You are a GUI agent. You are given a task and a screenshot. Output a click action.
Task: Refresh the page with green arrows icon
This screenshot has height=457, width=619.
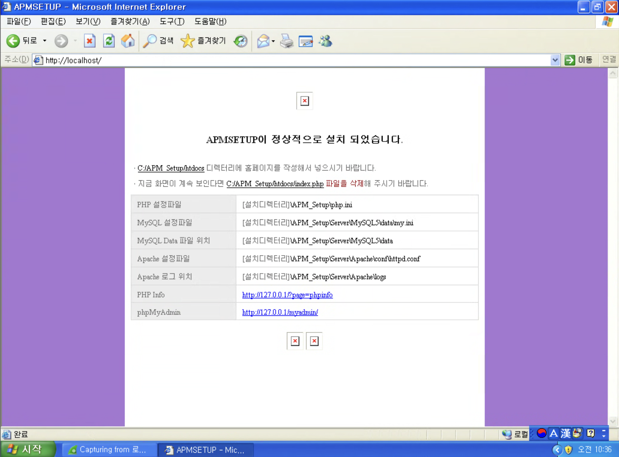[x=109, y=41]
